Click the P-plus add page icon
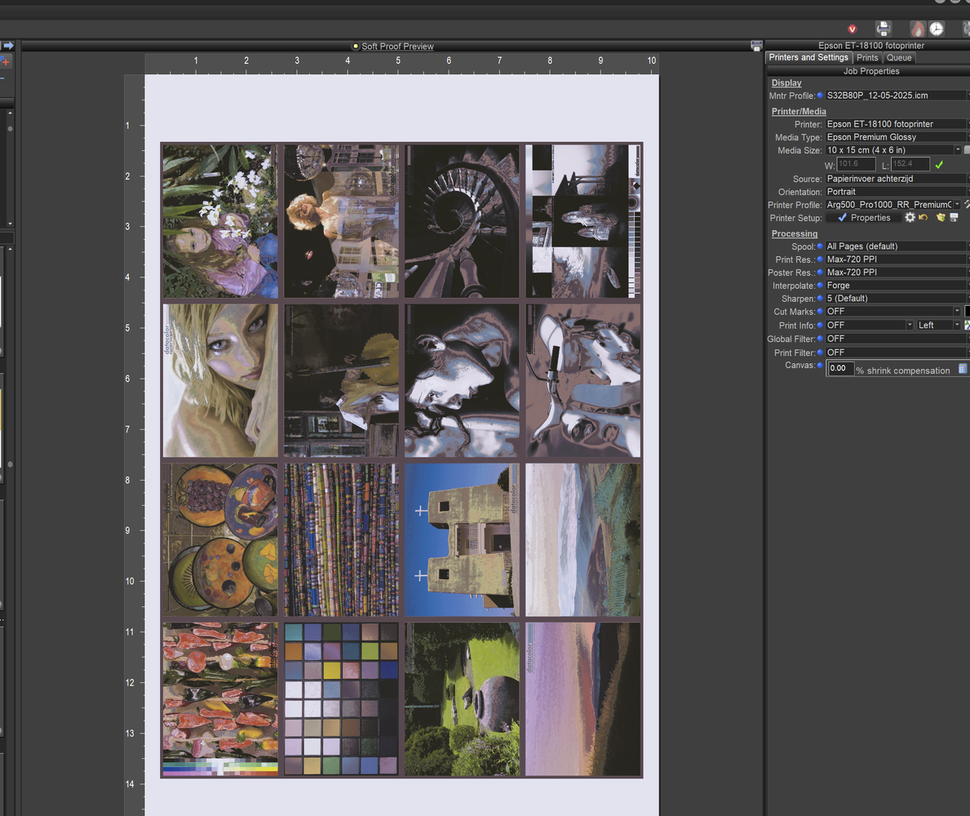Viewport: 970px width, 816px height. click(x=5, y=61)
